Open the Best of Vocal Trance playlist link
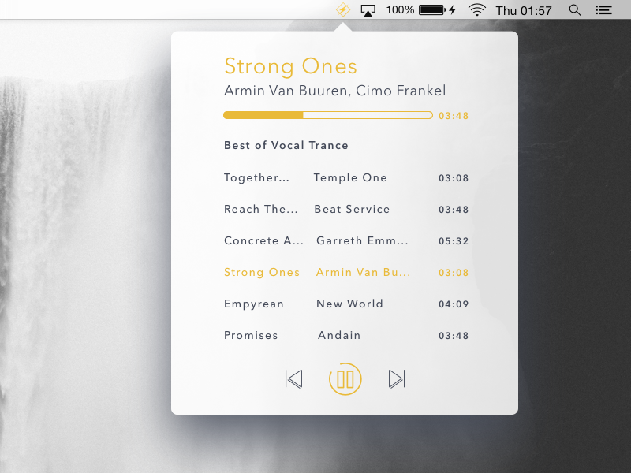The image size is (631, 473). coord(286,145)
